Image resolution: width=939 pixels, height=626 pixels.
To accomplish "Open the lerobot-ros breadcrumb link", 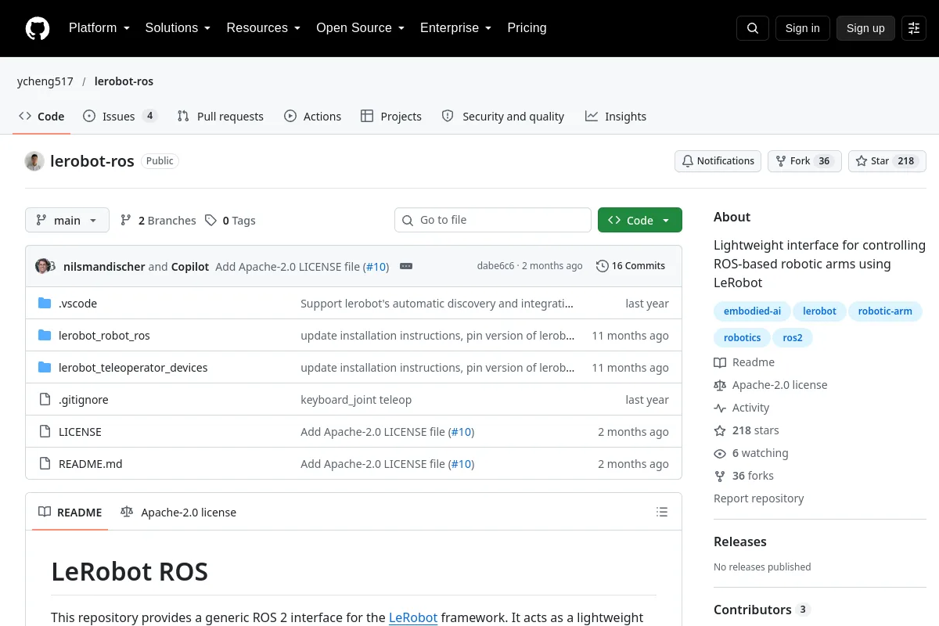I will [124, 81].
